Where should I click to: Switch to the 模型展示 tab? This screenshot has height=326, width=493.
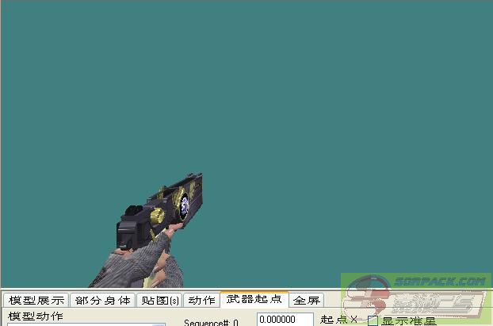(x=35, y=301)
